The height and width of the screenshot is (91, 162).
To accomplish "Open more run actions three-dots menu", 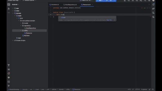I will click(114, 1).
